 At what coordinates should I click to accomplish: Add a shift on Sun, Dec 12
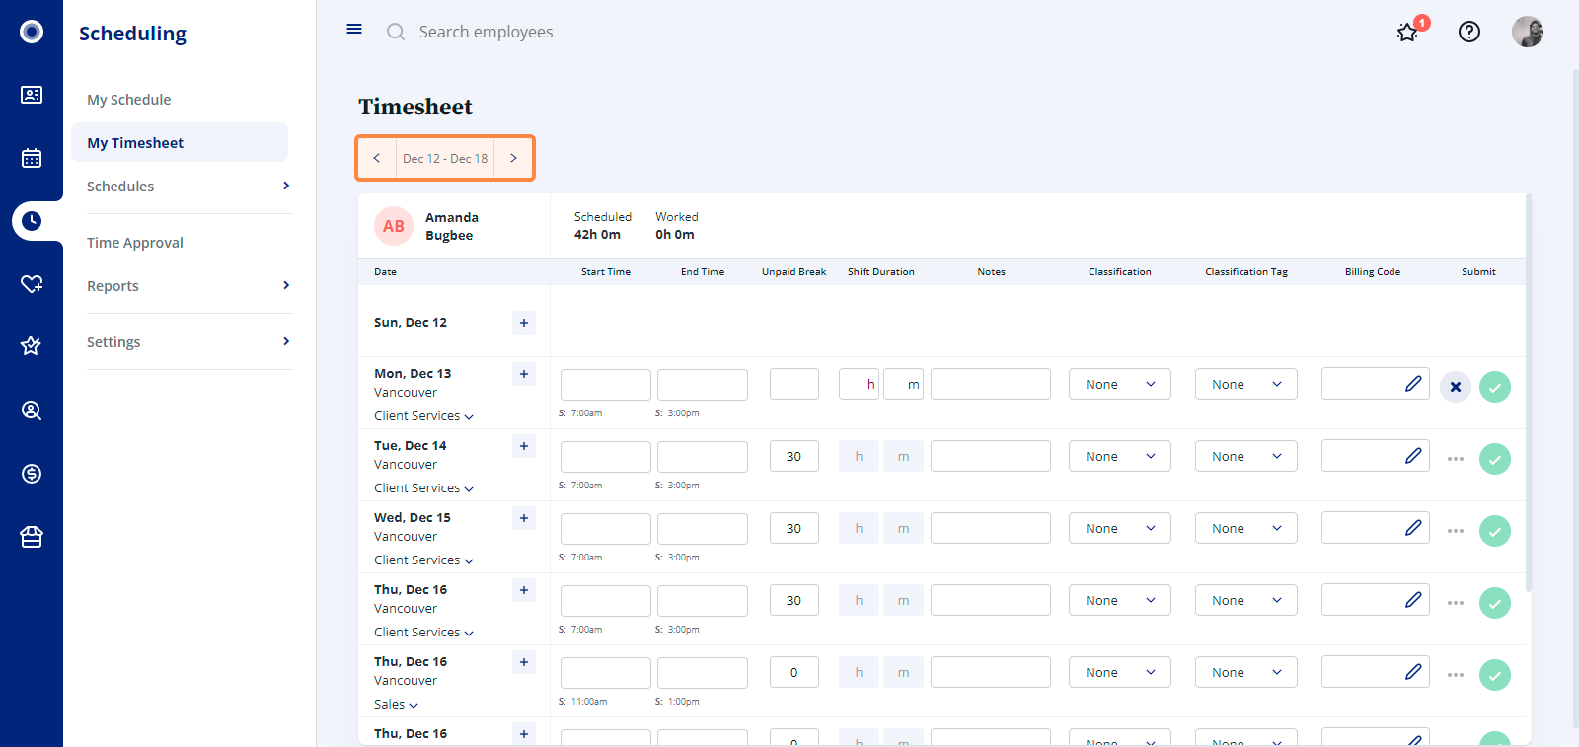click(524, 323)
